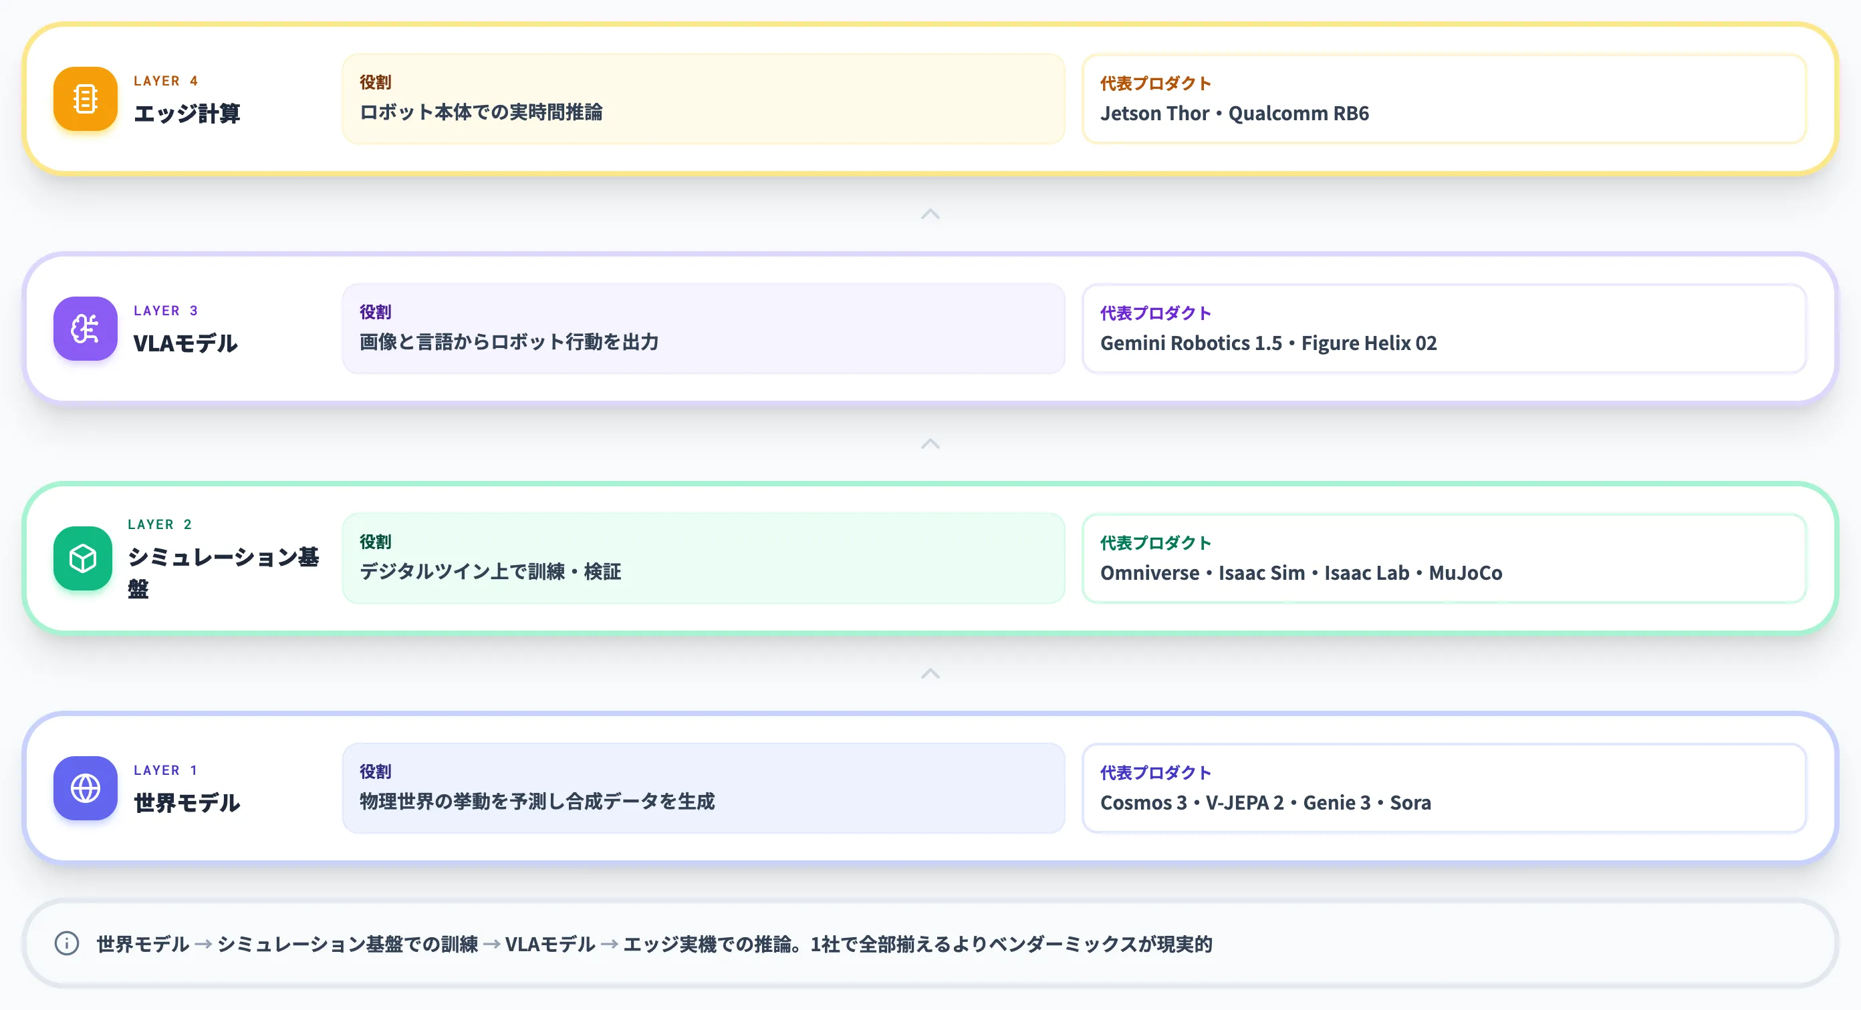
Task: Click '代表プロダクト' label in the エッジ計算 card
Action: (x=1156, y=83)
